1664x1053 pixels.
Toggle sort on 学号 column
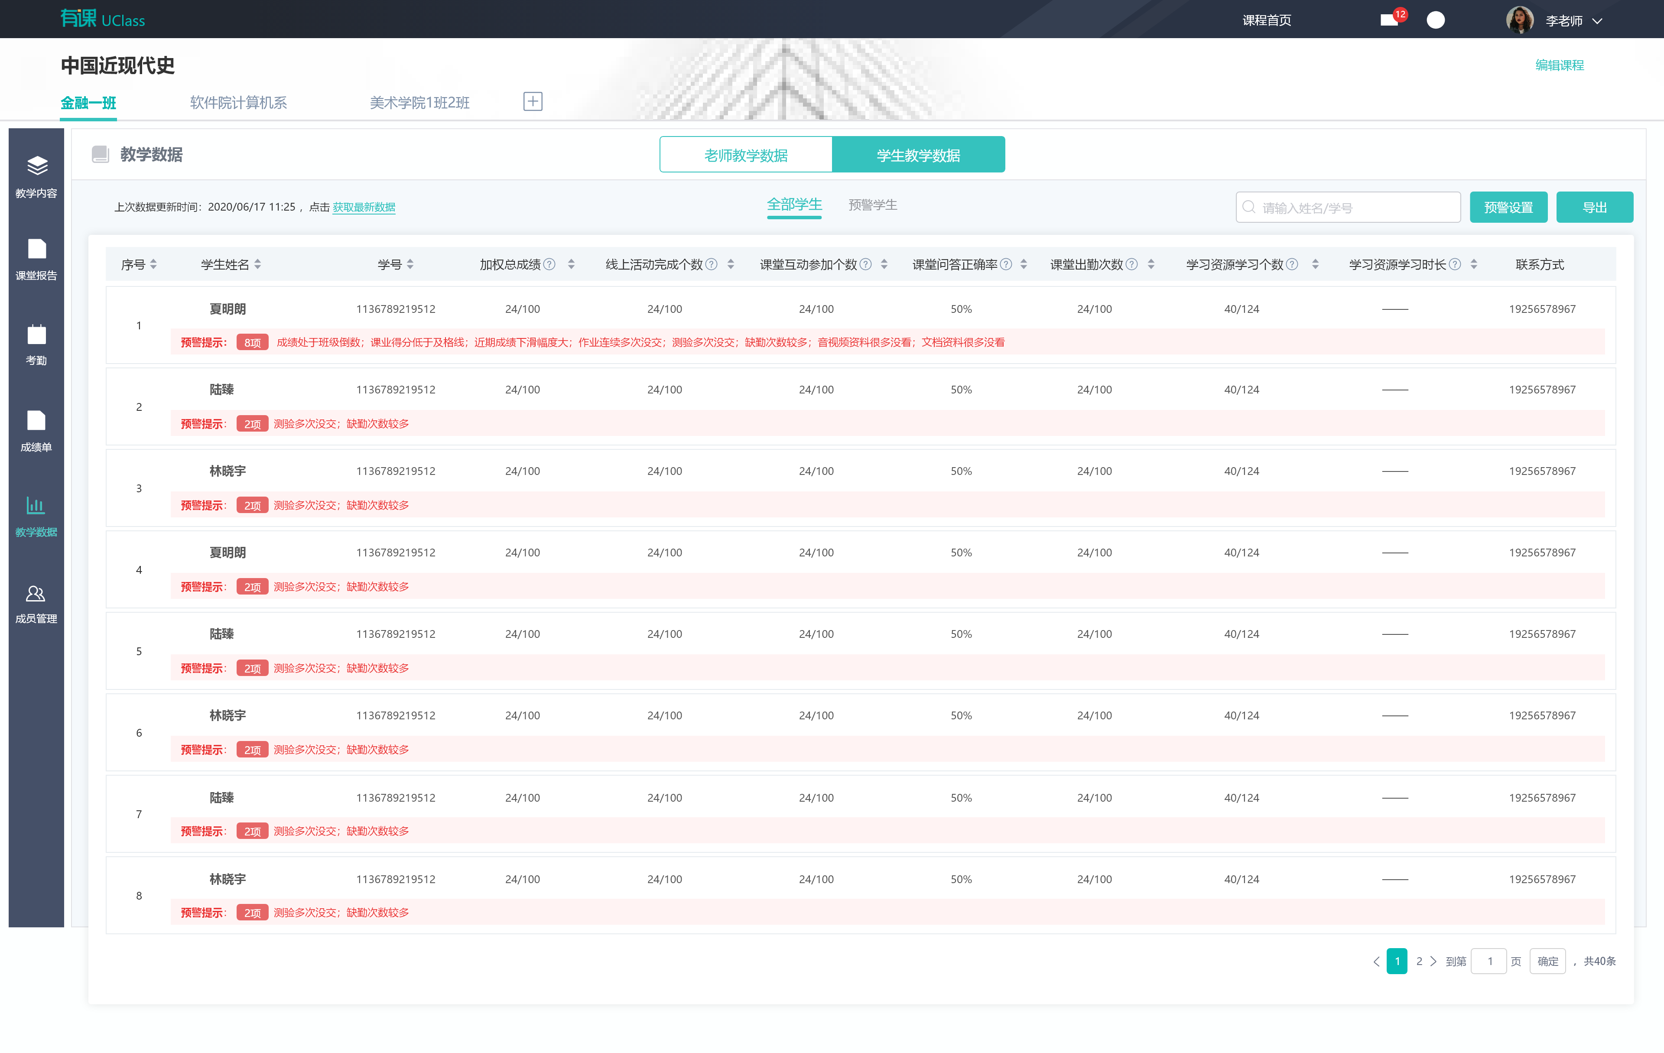click(x=410, y=265)
